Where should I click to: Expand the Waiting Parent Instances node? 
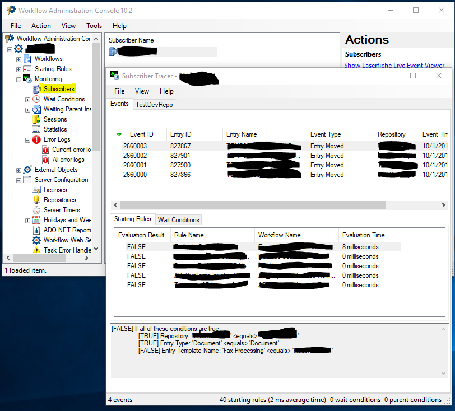[27, 110]
